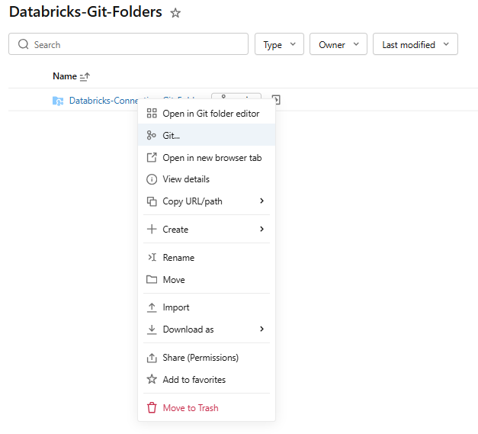Screen dimensions: 478x434
Task: Select Move to Trash
Action: click(207, 408)
